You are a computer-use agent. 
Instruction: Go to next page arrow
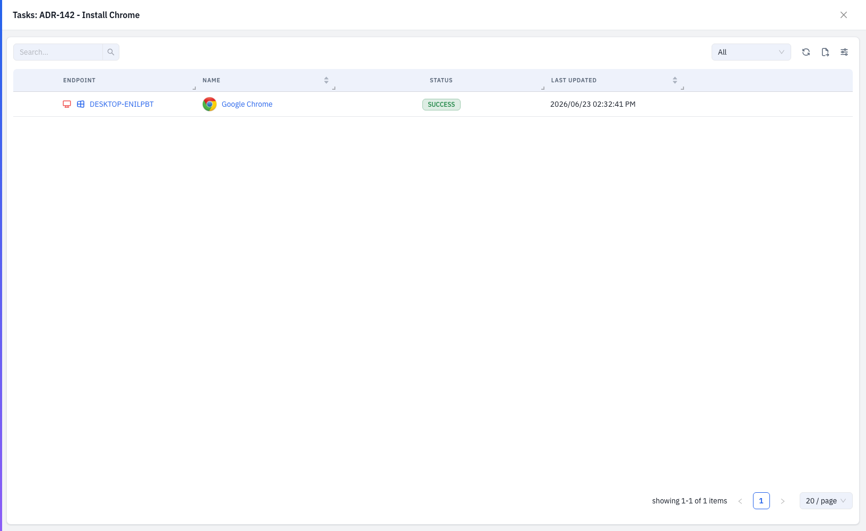pos(783,501)
